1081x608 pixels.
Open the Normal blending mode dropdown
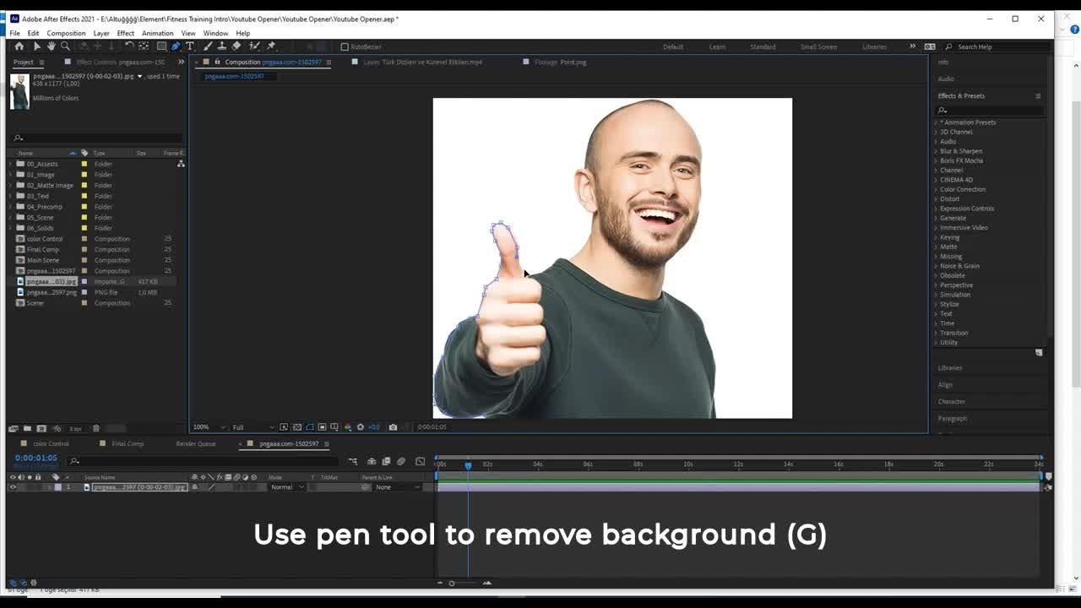coord(286,487)
